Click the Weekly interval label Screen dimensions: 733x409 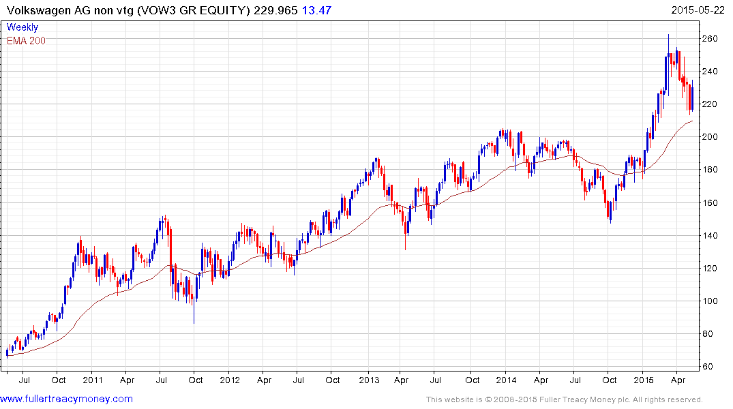(x=23, y=27)
